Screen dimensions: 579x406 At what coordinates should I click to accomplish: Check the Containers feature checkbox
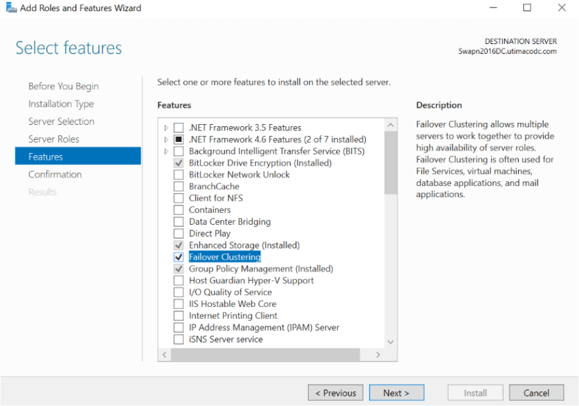click(179, 210)
